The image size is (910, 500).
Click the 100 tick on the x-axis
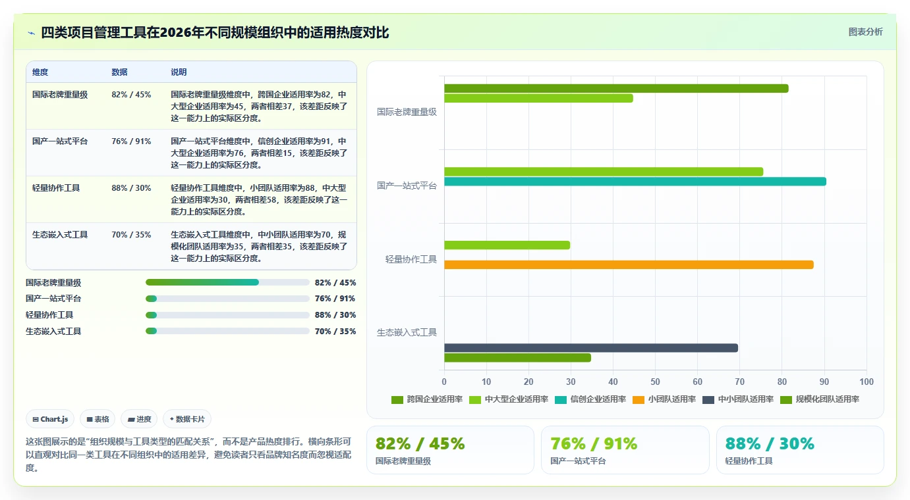pos(867,382)
